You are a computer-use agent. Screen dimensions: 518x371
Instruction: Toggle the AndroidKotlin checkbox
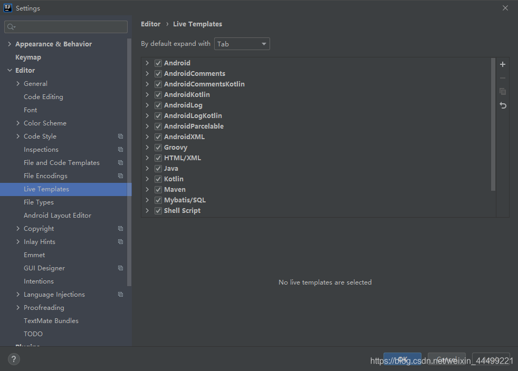158,95
